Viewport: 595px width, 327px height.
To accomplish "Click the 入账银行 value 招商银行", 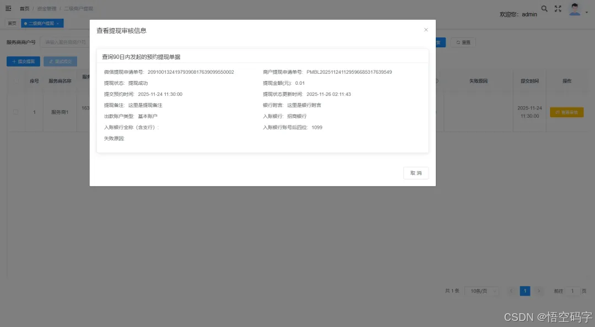I will [297, 116].
